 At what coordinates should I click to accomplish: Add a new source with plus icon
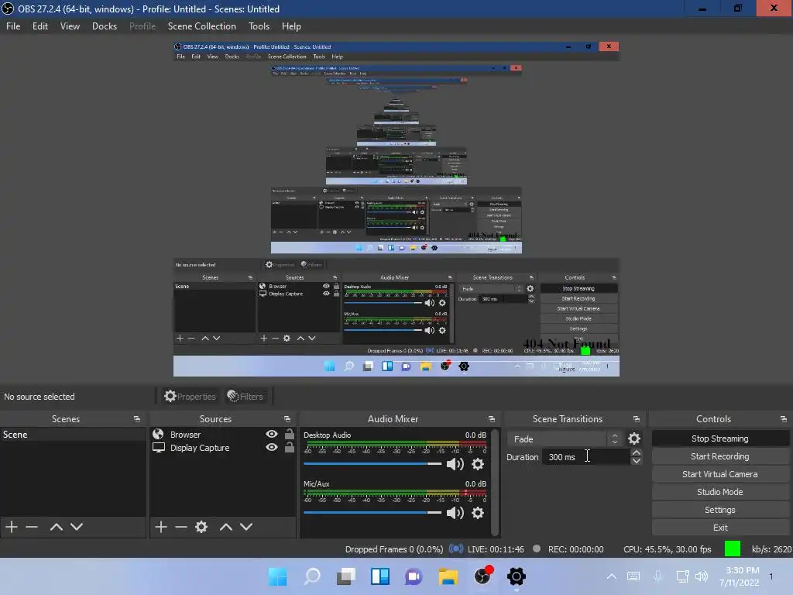click(161, 527)
